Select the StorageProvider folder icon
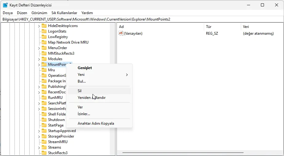 [x=44, y=136]
